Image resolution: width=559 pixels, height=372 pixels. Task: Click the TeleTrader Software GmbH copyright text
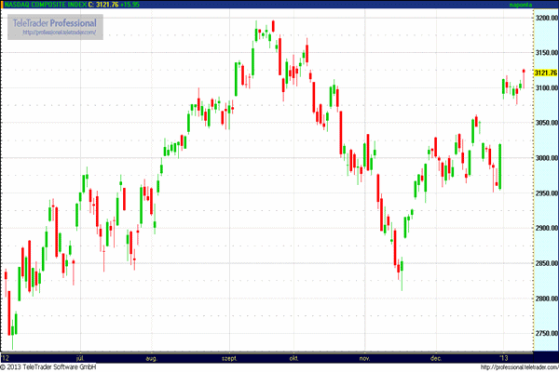[x=56, y=366]
